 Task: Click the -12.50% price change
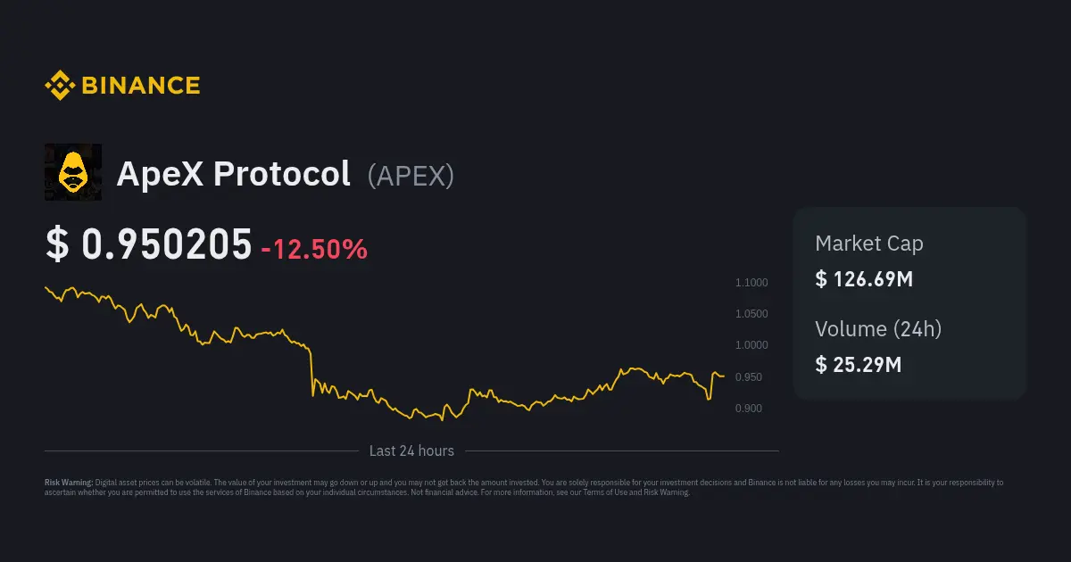pyautogui.click(x=314, y=249)
